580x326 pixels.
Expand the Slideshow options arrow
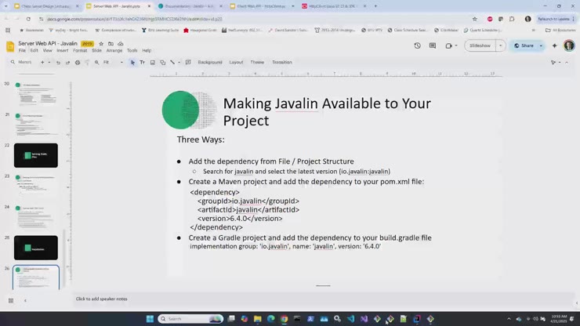[501, 45]
